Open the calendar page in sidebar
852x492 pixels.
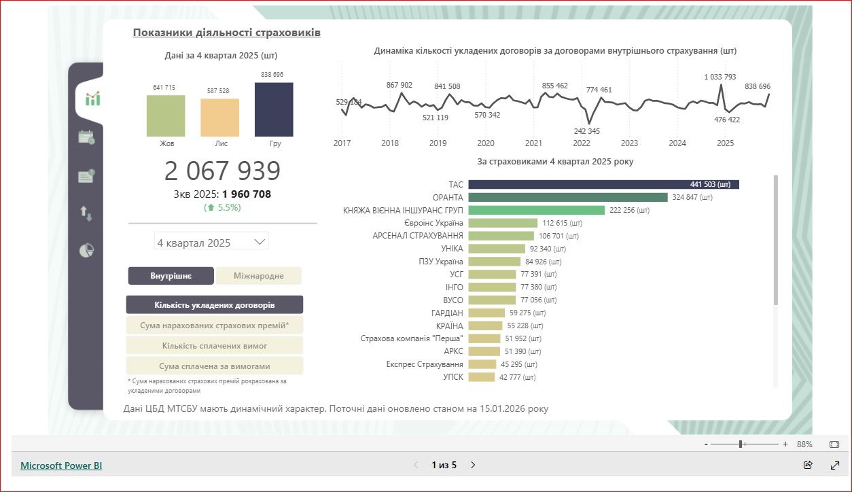pos(86,137)
